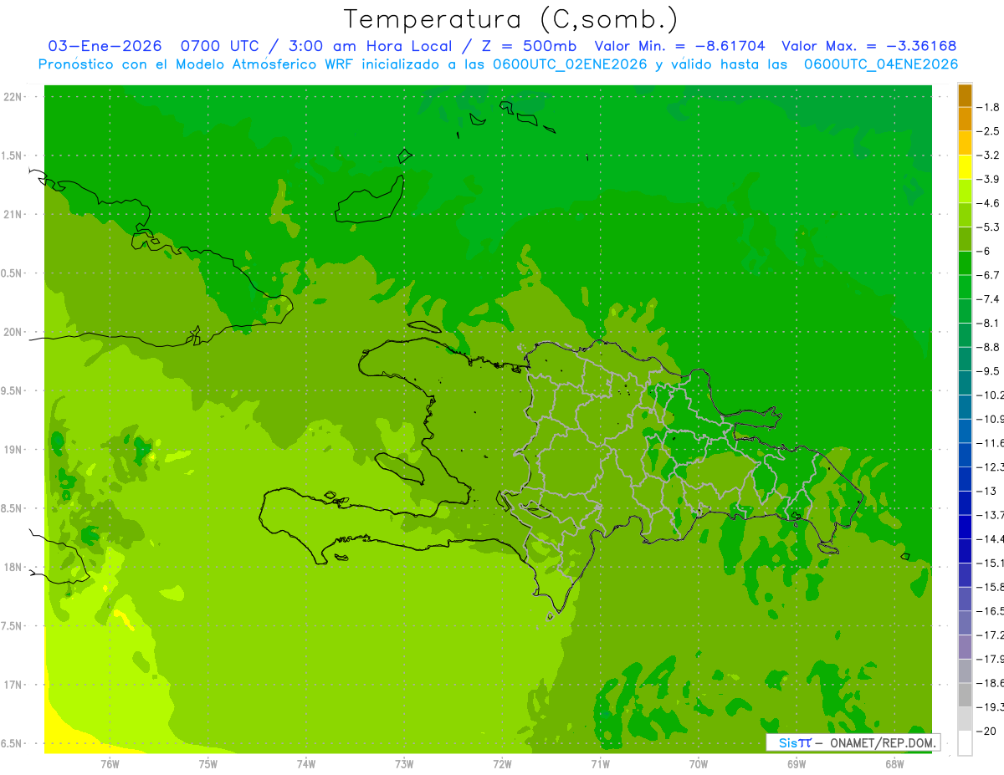This screenshot has width=1004, height=775.
Task: Pick the yellow legend swatch between -3.2 and -3.9
Action: pyautogui.click(x=965, y=167)
